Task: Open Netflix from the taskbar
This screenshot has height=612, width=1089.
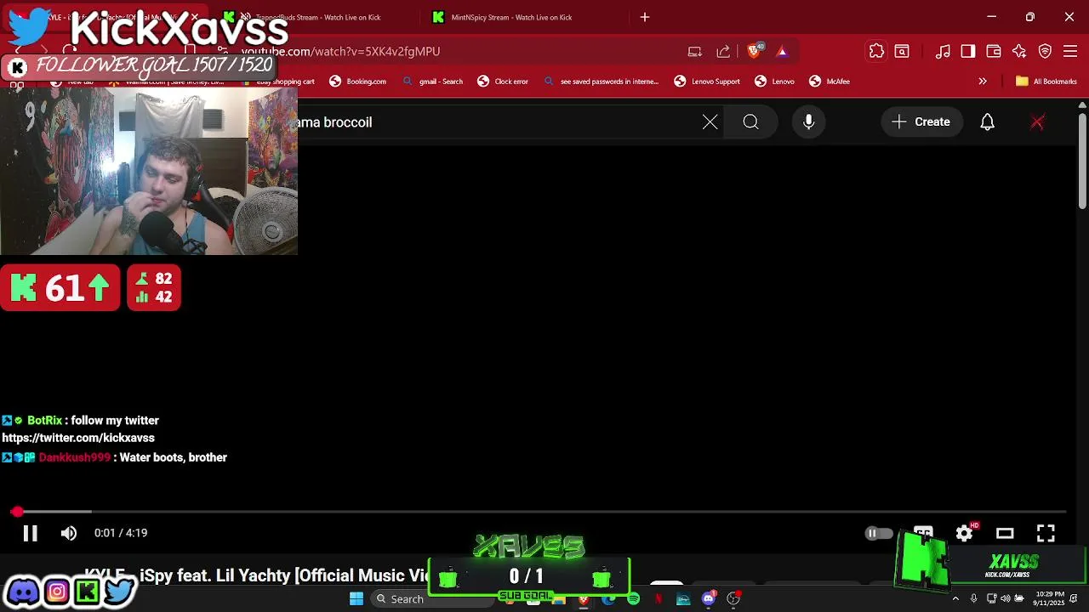Action: pyautogui.click(x=659, y=599)
